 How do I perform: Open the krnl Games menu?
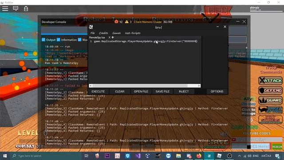pyautogui.click(x=116, y=33)
